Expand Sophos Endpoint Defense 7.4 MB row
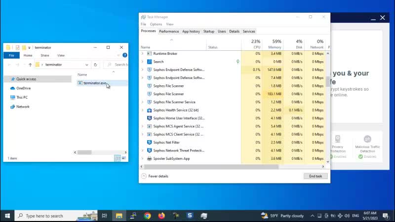395x222 pixels. pyautogui.click(x=143, y=78)
